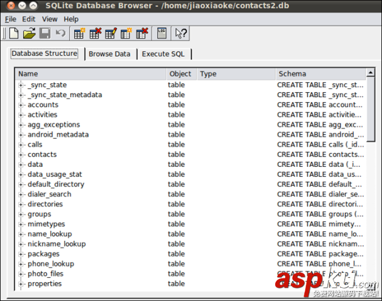
Task: Expand the data table node
Action: tap(21, 165)
